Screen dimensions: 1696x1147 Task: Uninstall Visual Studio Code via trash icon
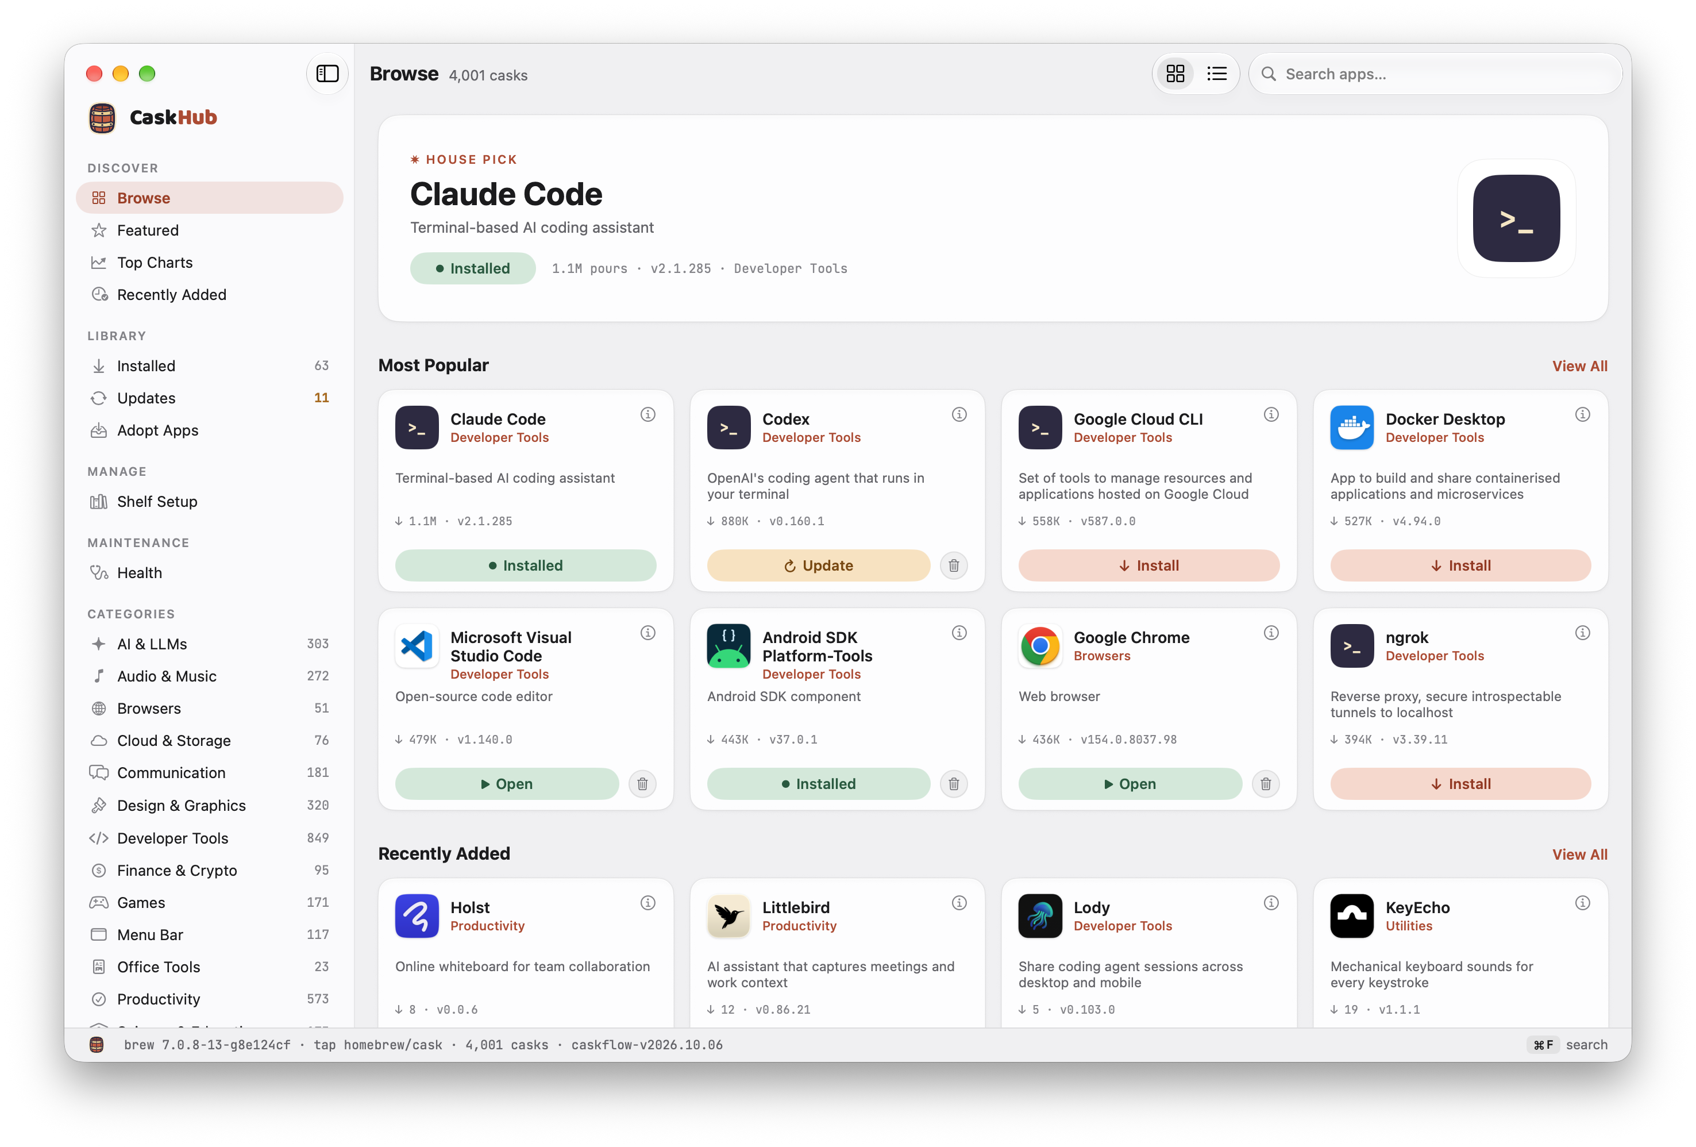[642, 784]
